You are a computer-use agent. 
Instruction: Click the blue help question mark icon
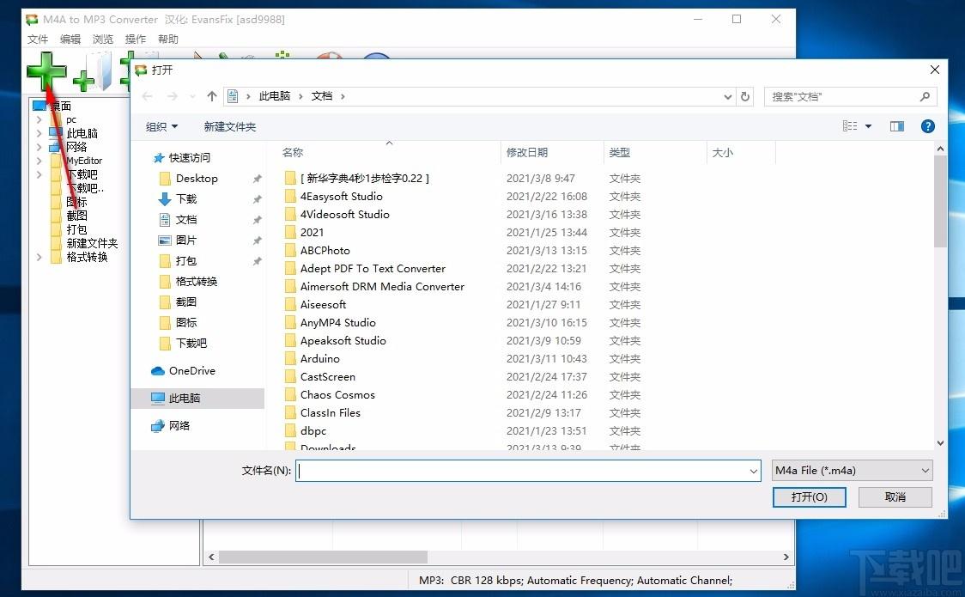point(927,126)
